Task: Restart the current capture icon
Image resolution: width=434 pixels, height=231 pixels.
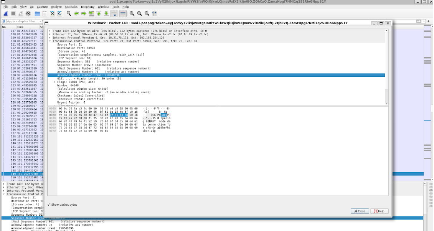Action: (20, 13)
